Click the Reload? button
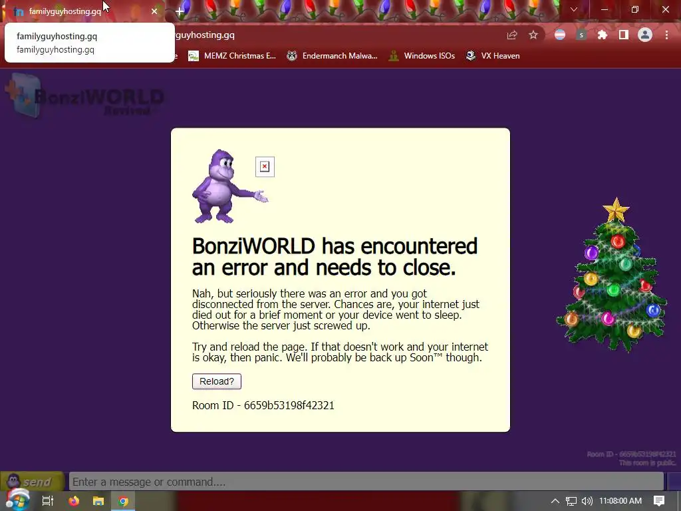Image resolution: width=681 pixels, height=511 pixels. (216, 381)
